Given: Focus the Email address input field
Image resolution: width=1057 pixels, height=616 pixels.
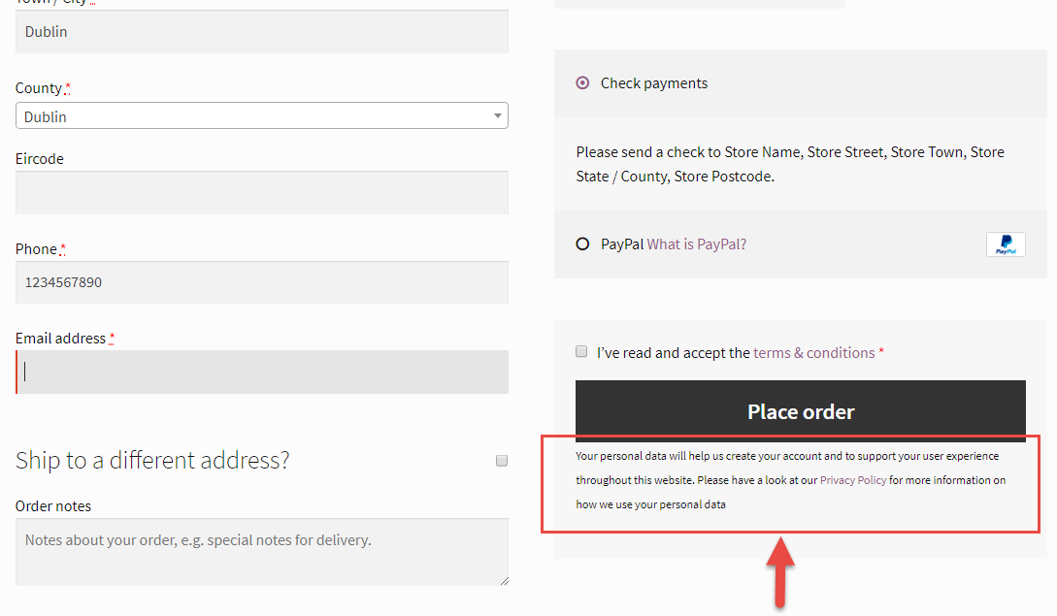Looking at the screenshot, I should coord(262,372).
